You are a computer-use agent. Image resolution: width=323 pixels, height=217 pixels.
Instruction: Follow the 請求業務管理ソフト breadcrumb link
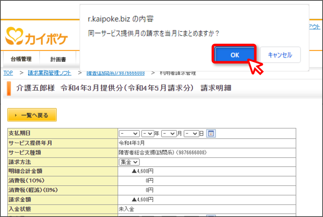pos(50,73)
